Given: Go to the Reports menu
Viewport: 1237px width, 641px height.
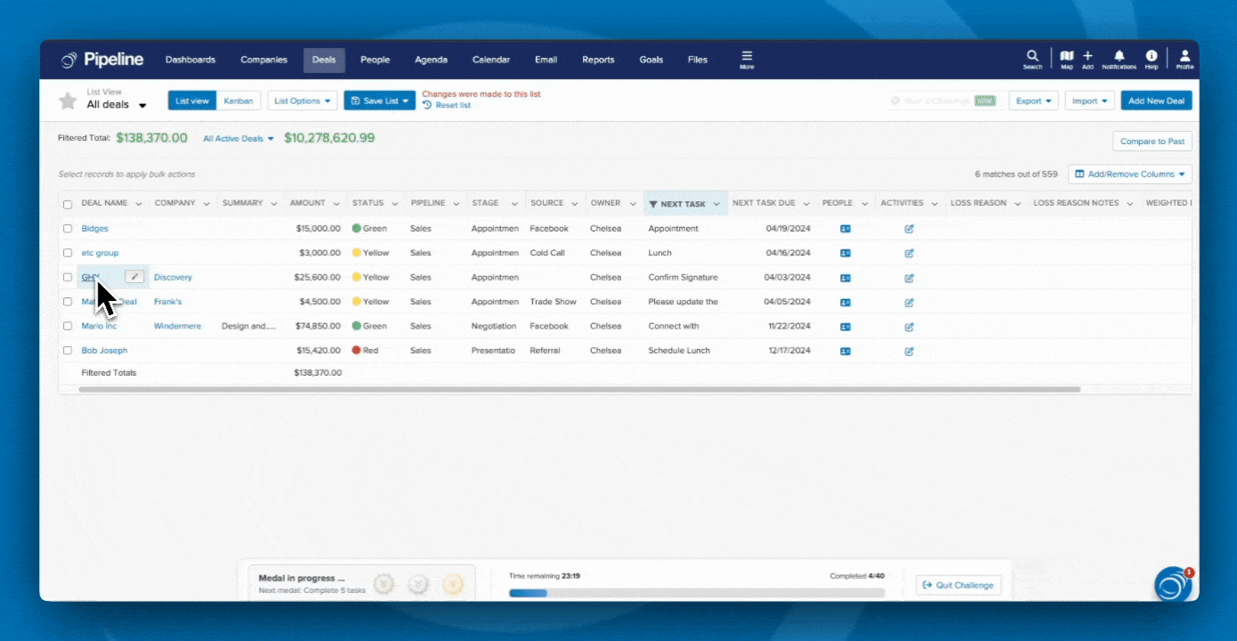Looking at the screenshot, I should click(x=598, y=60).
